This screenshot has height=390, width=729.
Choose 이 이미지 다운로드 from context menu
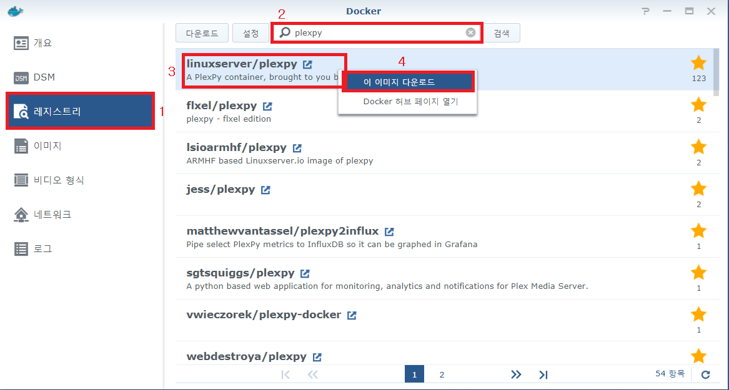point(408,82)
